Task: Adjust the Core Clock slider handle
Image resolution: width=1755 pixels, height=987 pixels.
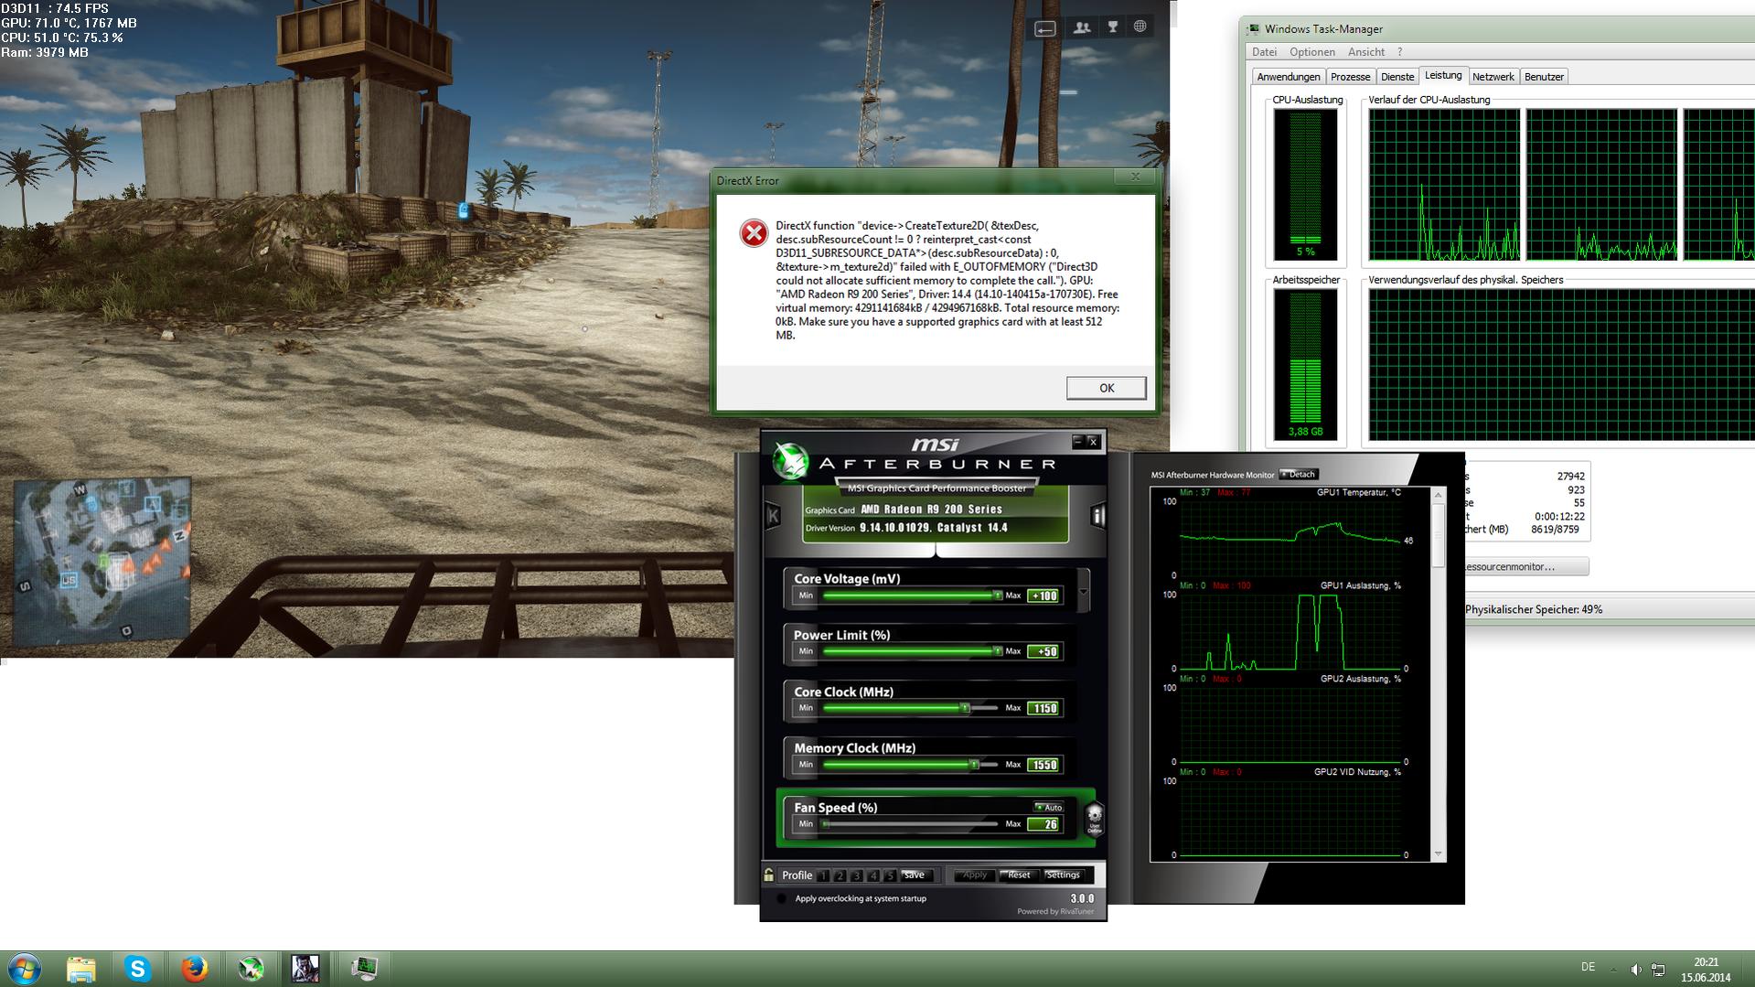Action: tap(964, 708)
